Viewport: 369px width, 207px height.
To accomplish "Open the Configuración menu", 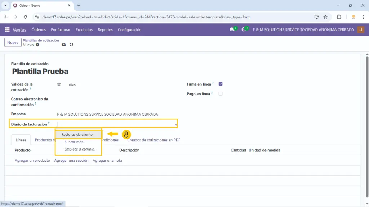I will (x=129, y=30).
